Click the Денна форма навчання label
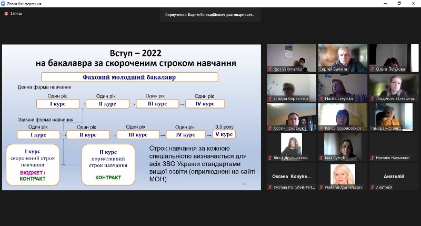Image resolution: width=421 pixels, height=226 pixels. 44,87
